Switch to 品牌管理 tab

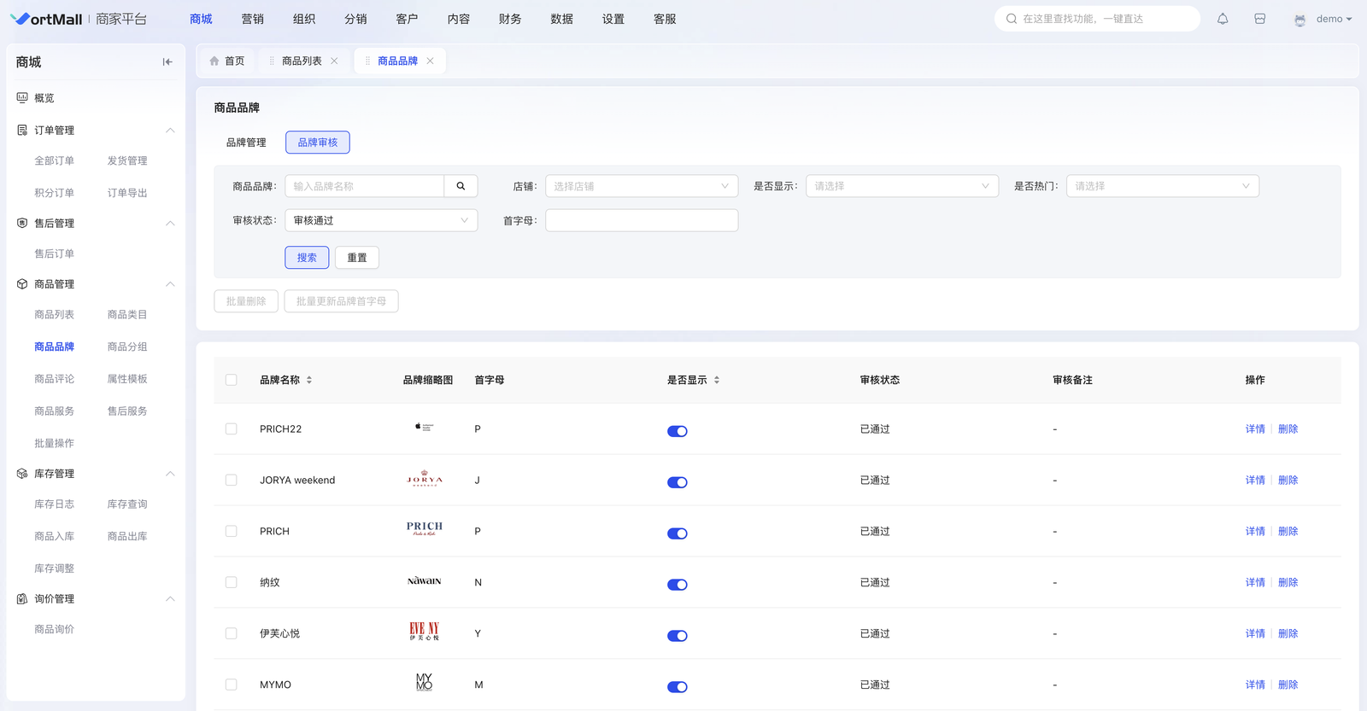click(246, 143)
